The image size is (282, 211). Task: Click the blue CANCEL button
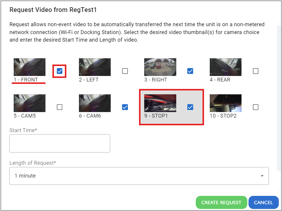(263, 202)
